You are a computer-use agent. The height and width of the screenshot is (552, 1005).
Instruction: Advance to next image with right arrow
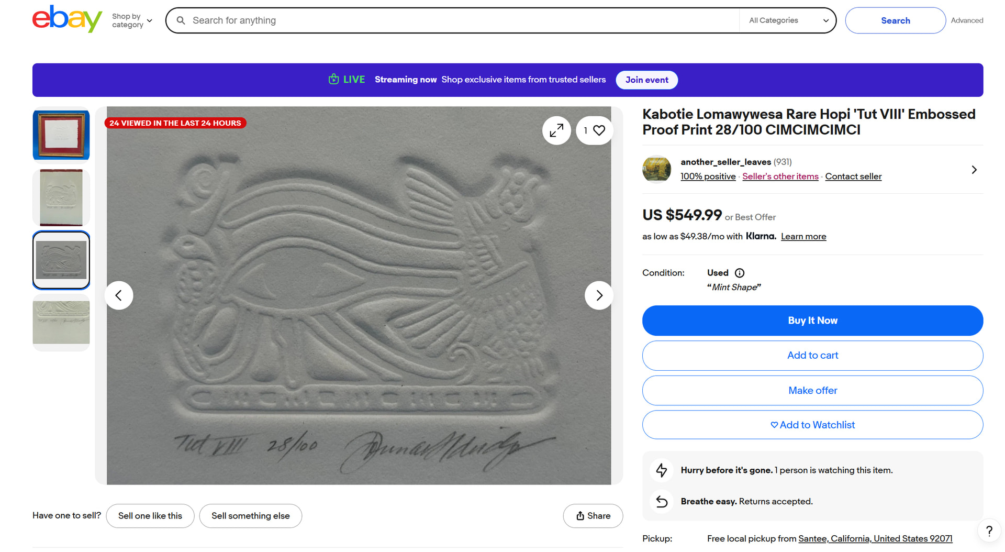[x=599, y=295]
